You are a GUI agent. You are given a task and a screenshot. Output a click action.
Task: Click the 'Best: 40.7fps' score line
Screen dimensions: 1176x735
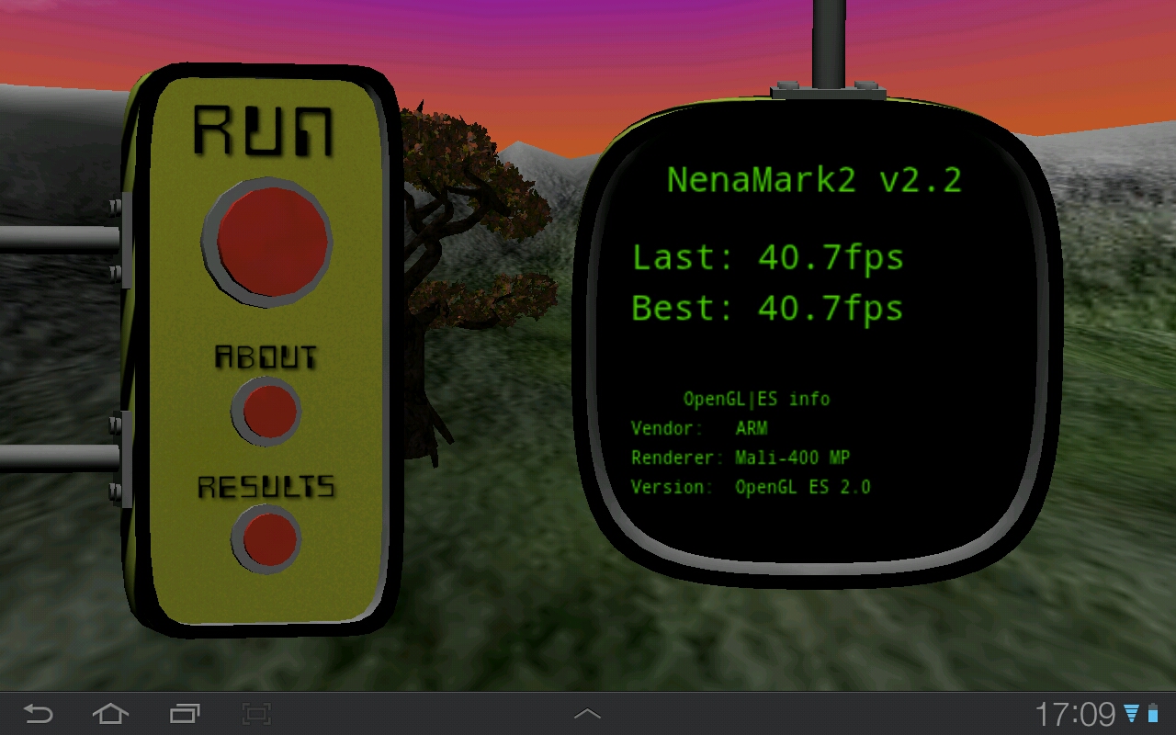pos(768,308)
